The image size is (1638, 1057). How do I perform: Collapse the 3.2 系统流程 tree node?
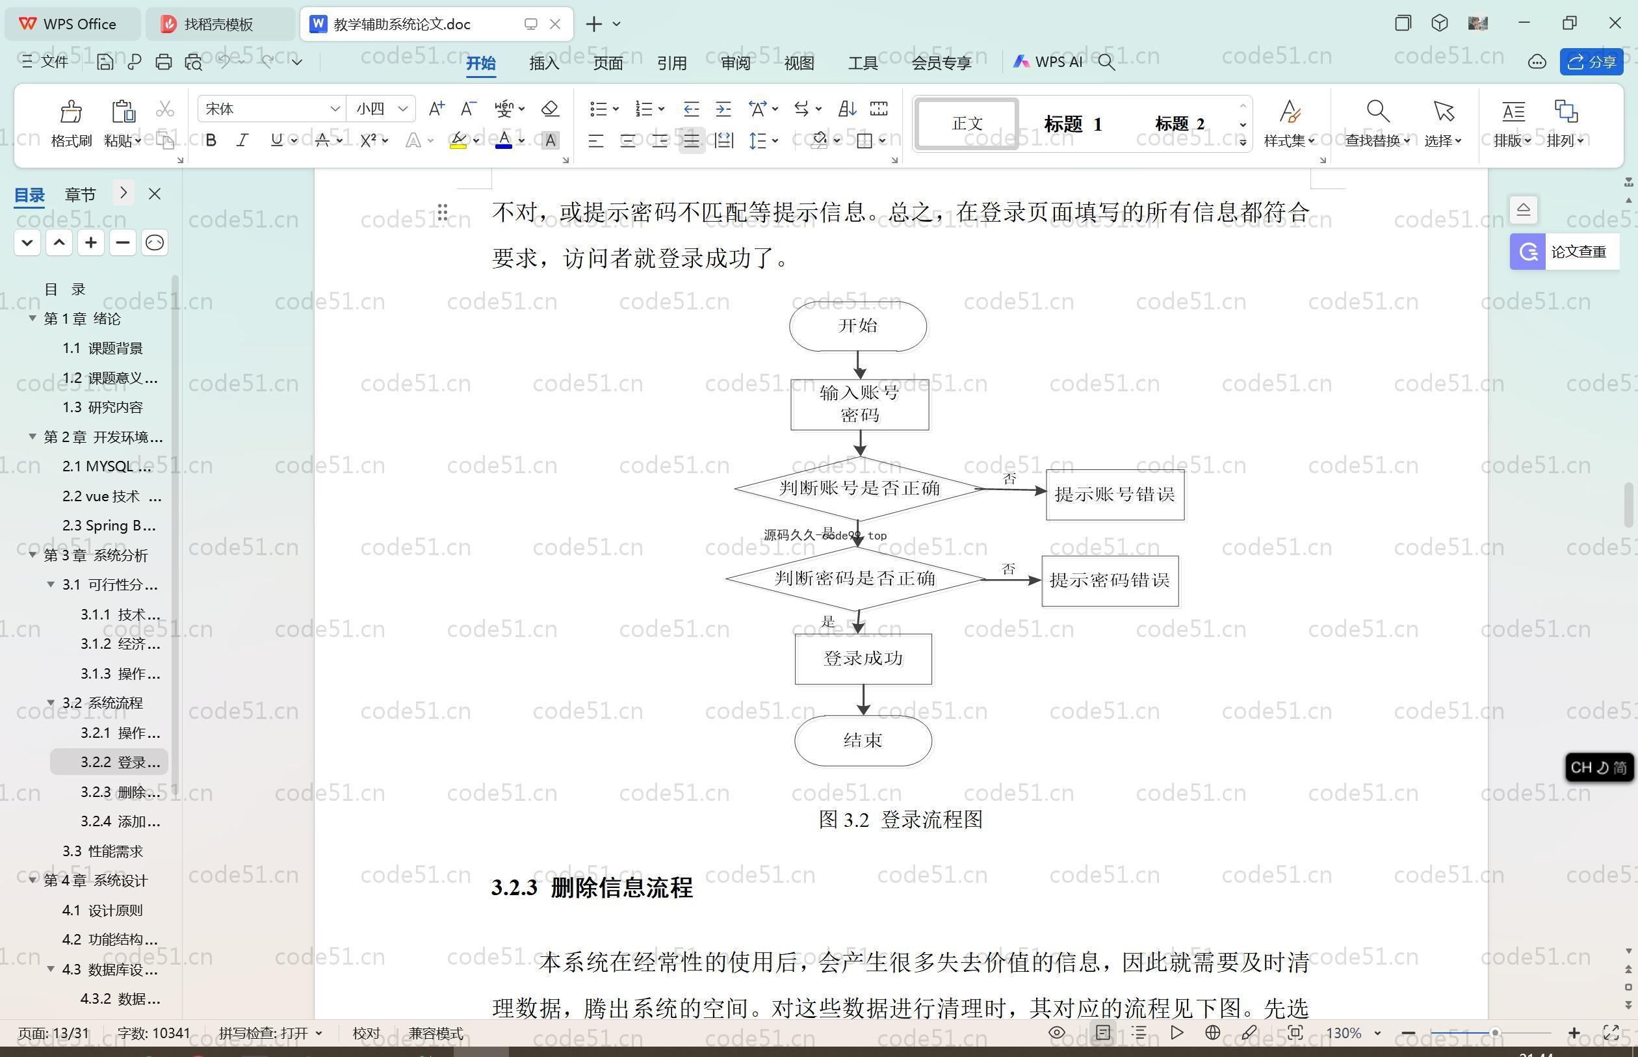point(51,702)
